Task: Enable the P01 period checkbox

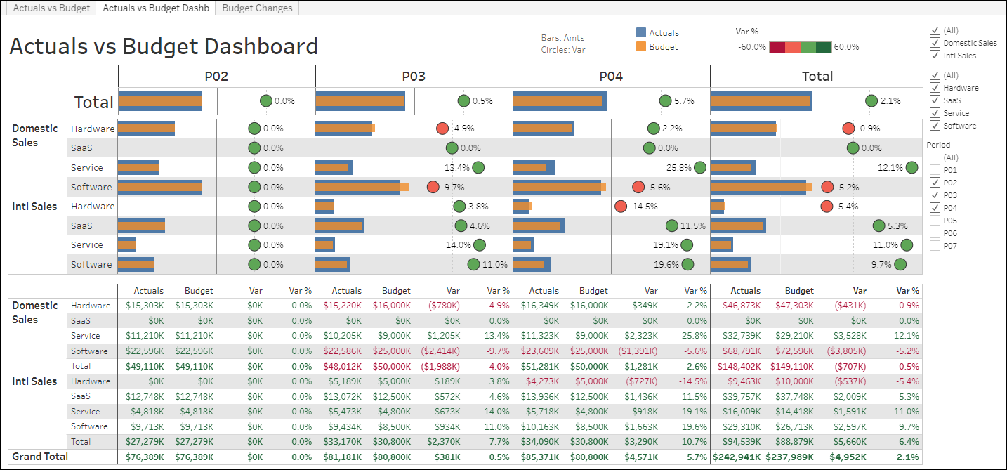Action: (x=935, y=170)
